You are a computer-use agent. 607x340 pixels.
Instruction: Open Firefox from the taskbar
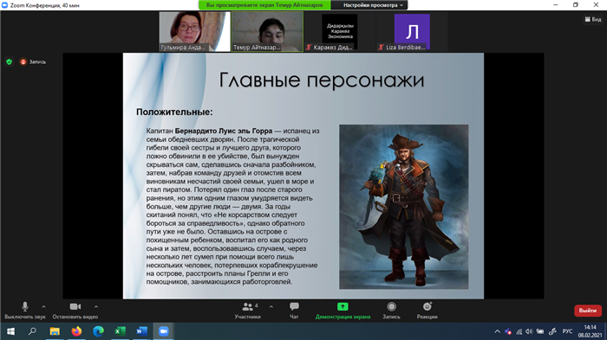(76, 331)
